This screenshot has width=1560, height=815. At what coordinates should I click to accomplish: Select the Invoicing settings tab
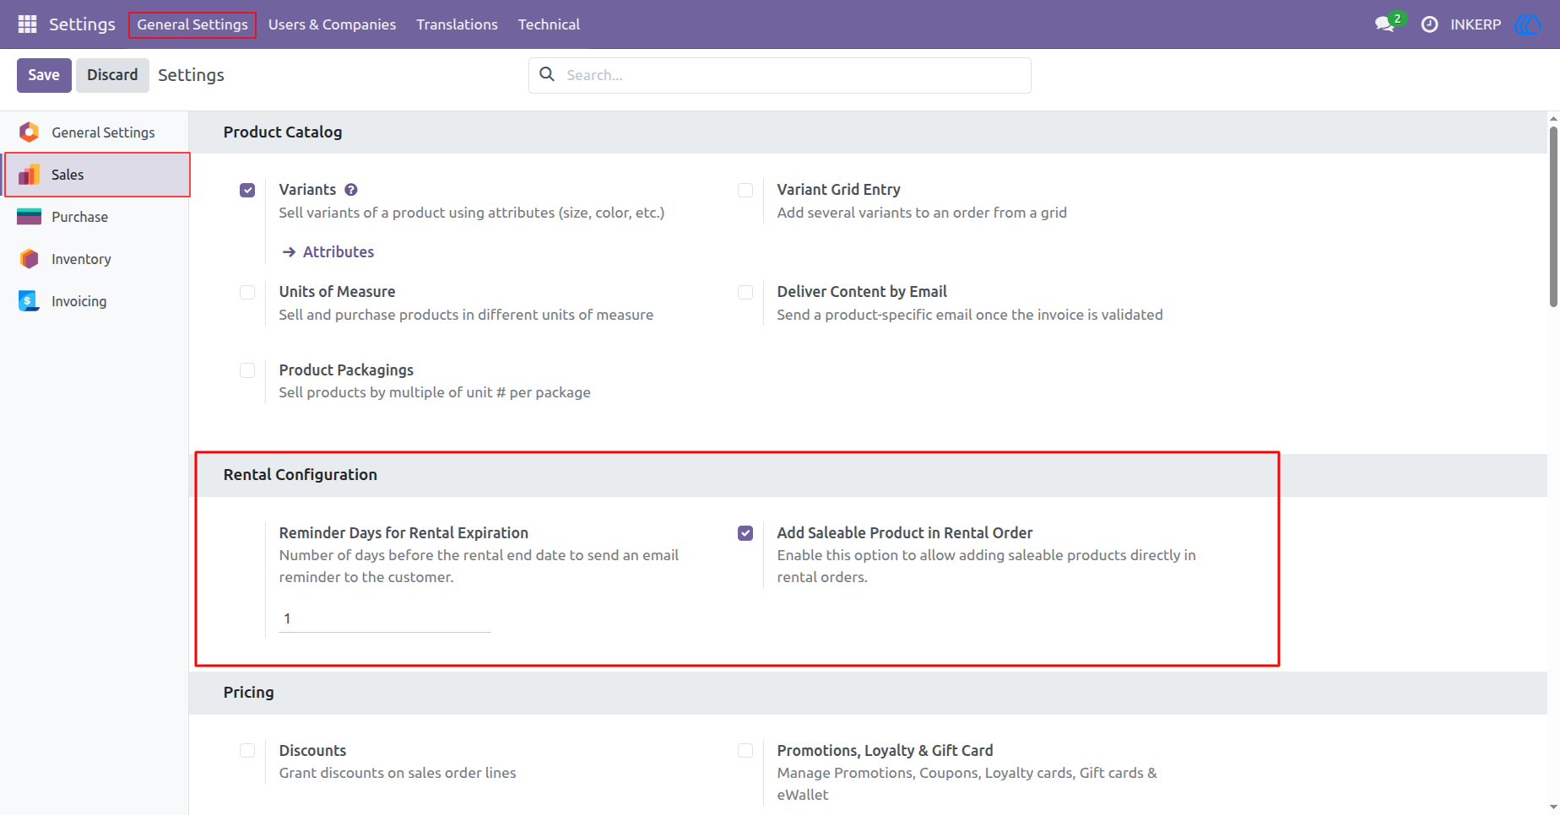coord(95,301)
